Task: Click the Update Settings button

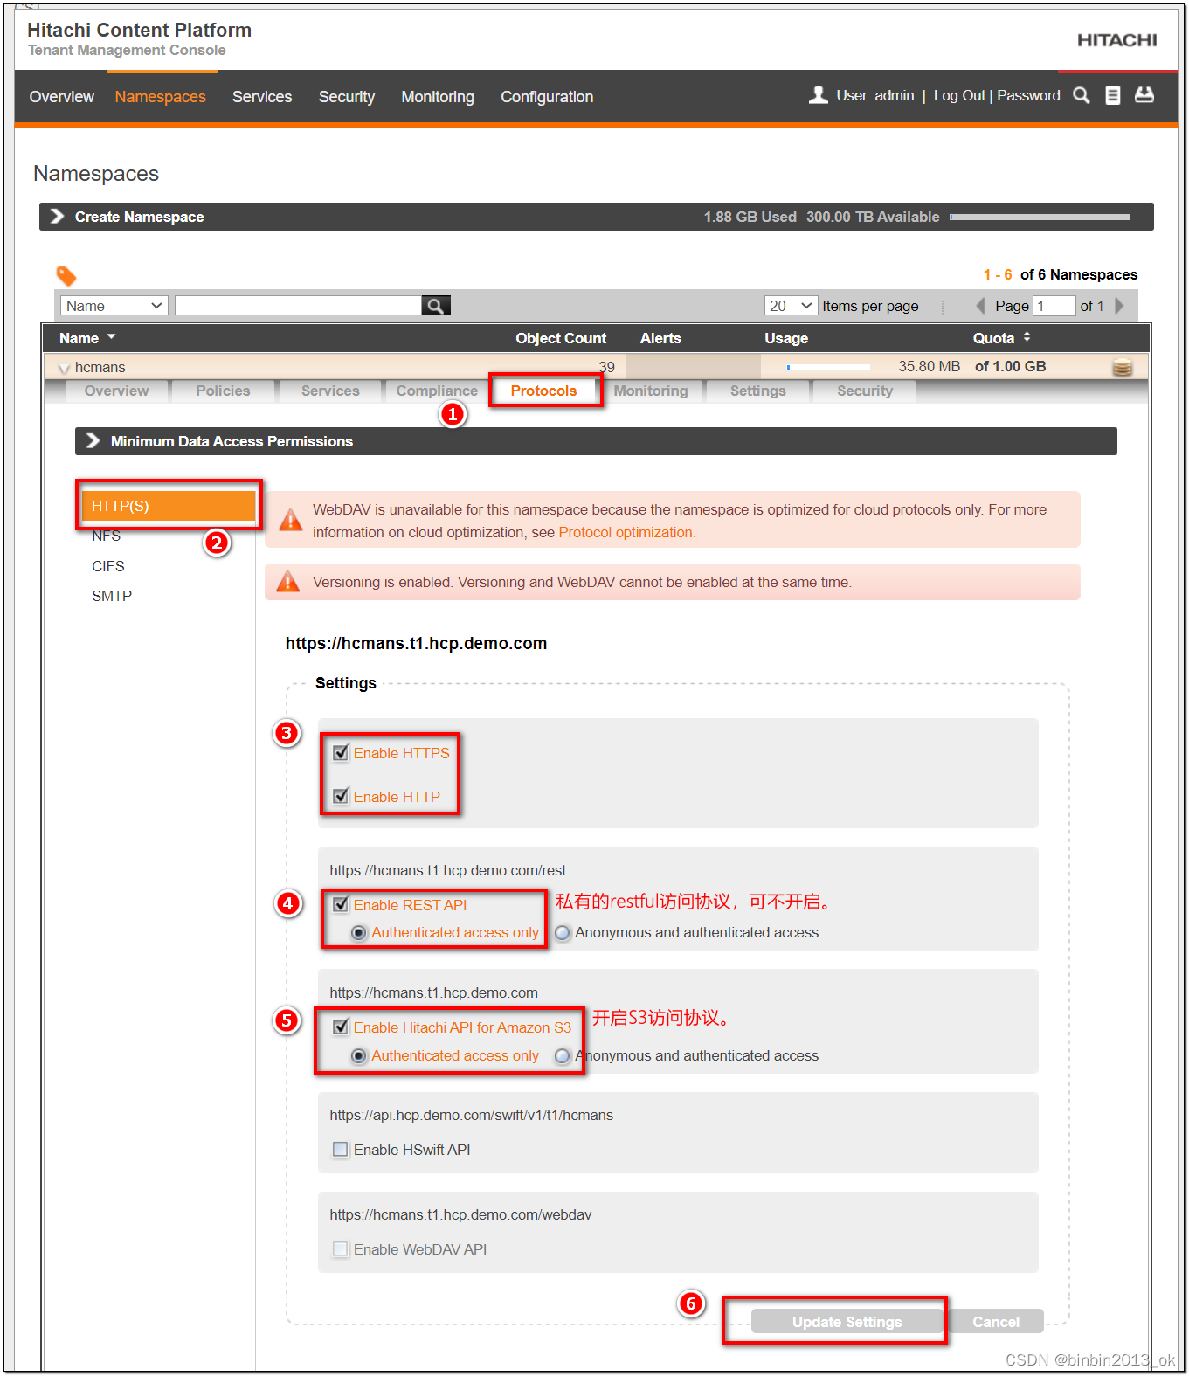Action: coord(847,1322)
